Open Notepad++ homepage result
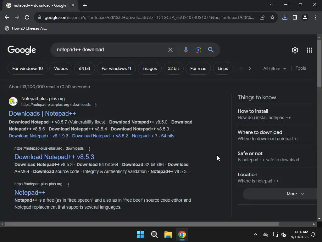The image size is (322, 242). 30,193
